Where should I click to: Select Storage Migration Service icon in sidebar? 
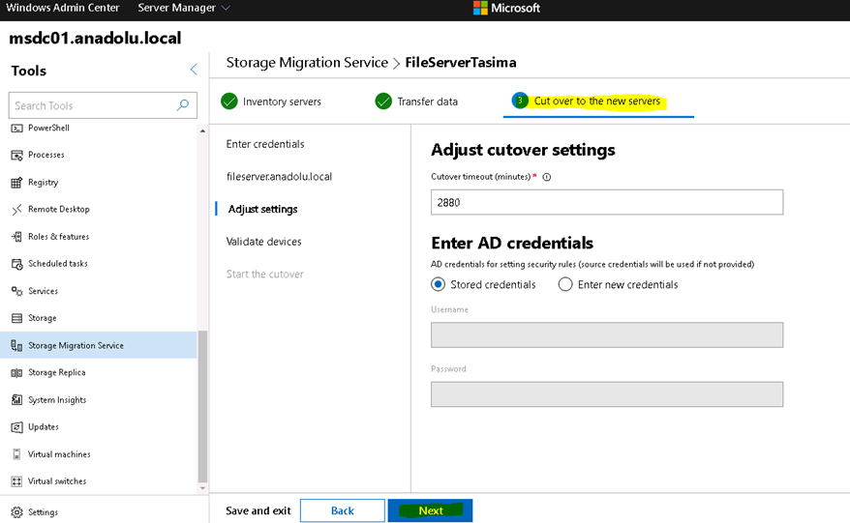pos(16,345)
